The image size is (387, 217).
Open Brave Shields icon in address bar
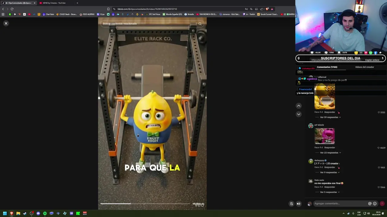[x=267, y=9]
